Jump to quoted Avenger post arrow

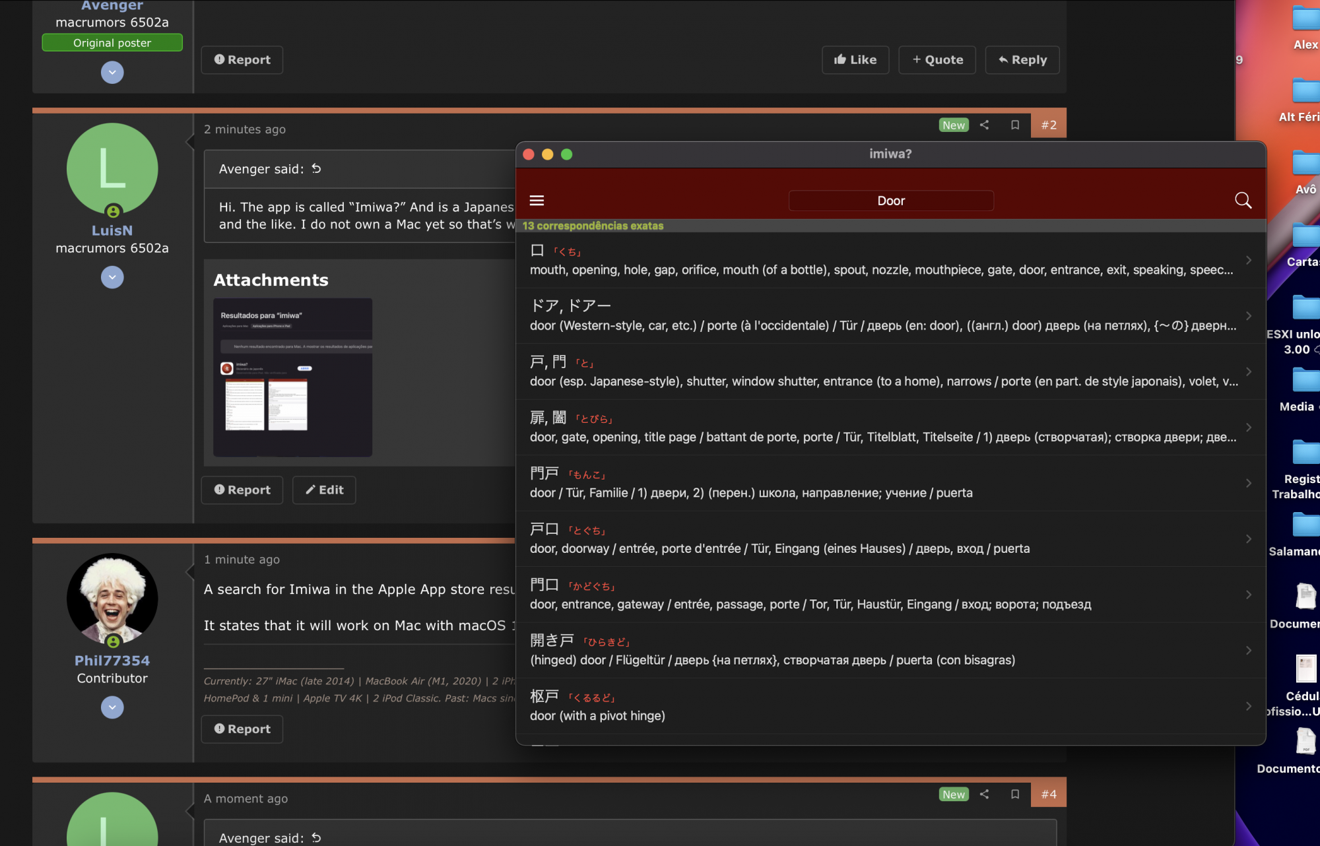(x=316, y=169)
